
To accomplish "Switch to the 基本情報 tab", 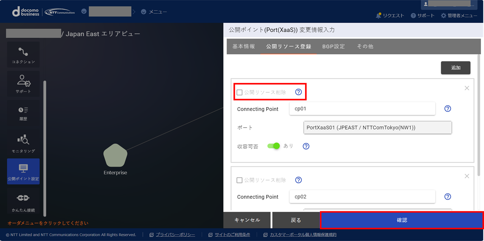I will tap(244, 46).
